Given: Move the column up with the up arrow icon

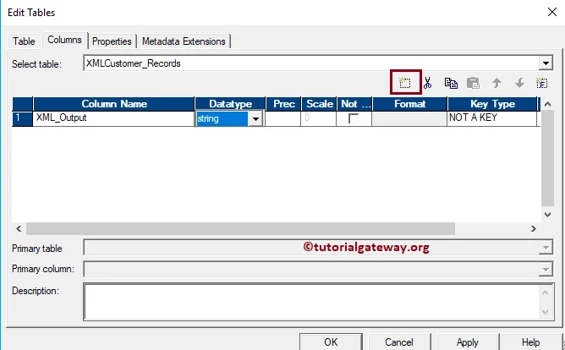Looking at the screenshot, I should tap(496, 83).
